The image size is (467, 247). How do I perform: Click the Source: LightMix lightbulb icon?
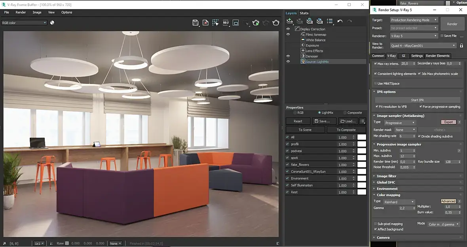click(x=303, y=62)
